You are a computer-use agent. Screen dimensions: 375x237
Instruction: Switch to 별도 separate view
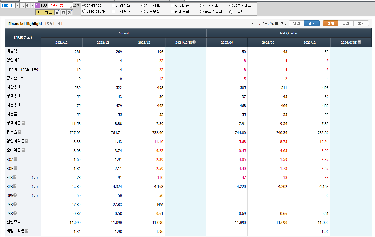tap(312, 23)
